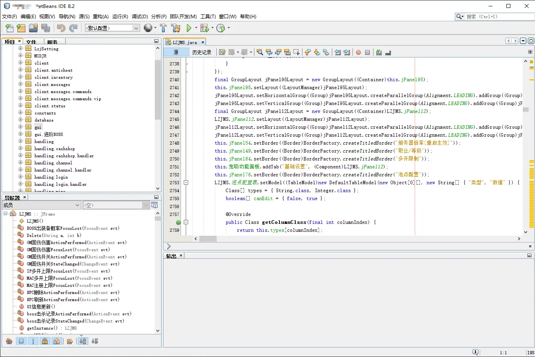This screenshot has width=535, height=357.
Task: Click the Toggle Bookmark icon in editor toolbar
Action: pyautogui.click(x=326, y=52)
